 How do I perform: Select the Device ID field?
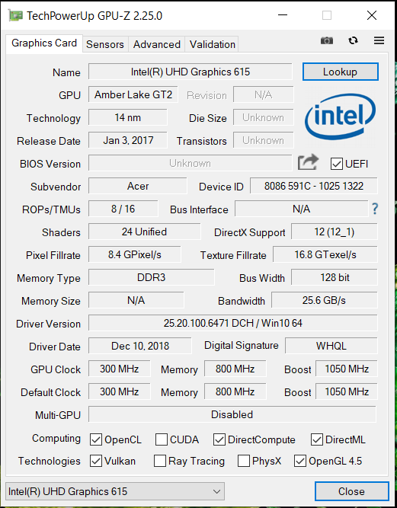[x=313, y=186]
